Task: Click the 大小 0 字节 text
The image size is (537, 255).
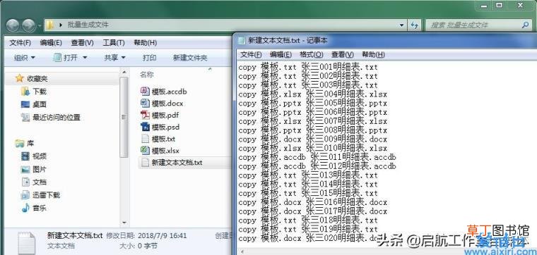Action: (x=138, y=246)
